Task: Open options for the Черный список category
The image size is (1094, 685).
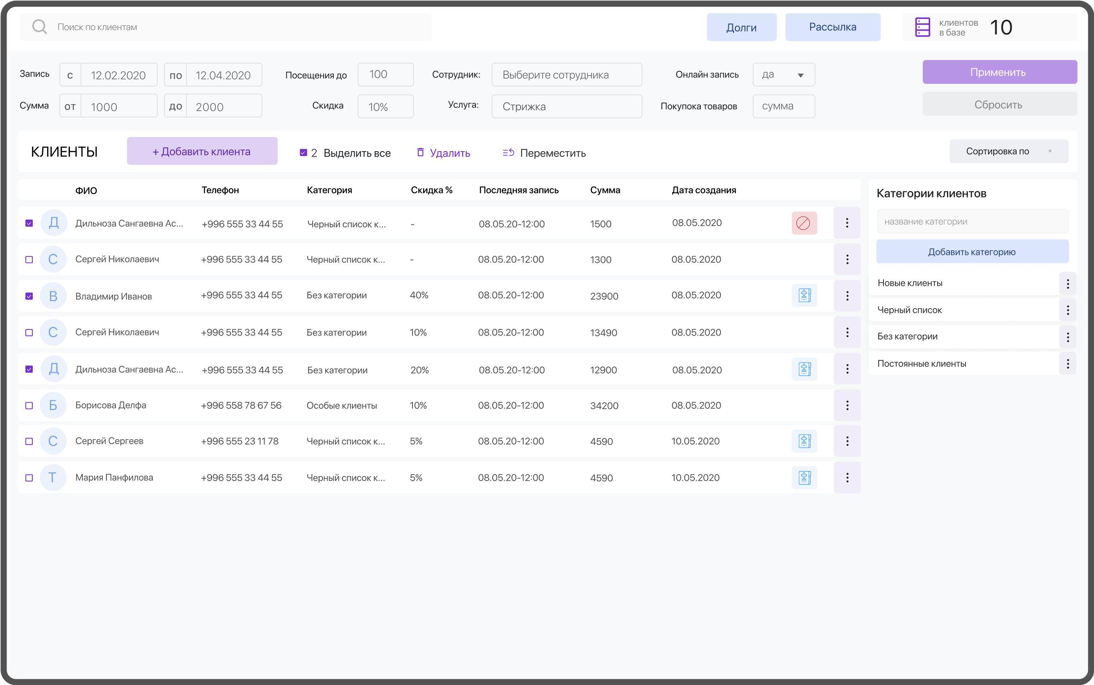Action: [x=1068, y=310]
